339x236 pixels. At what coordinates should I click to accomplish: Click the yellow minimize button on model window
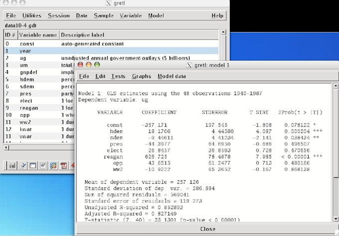click(x=89, y=65)
